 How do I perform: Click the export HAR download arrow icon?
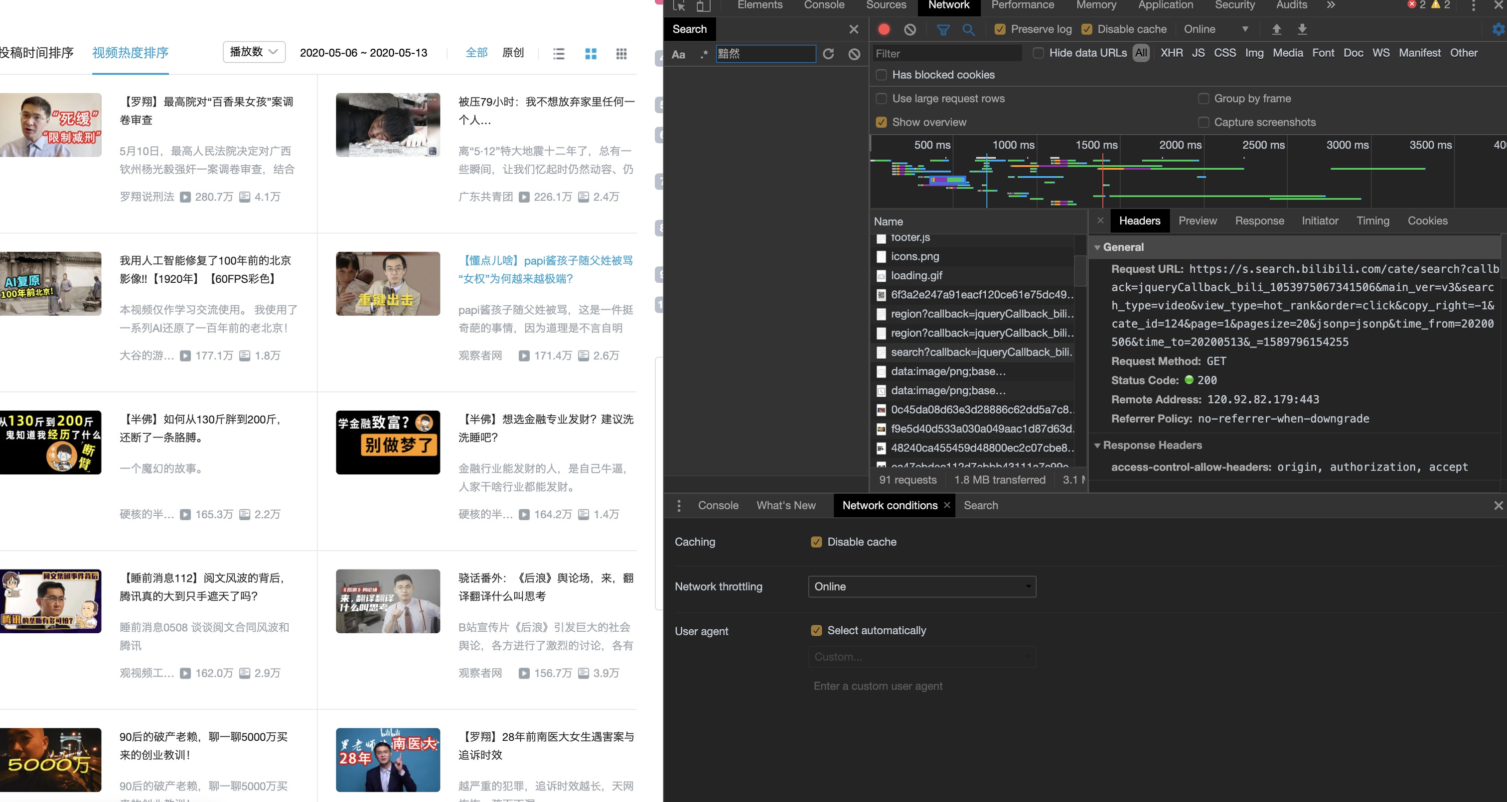coord(1302,29)
